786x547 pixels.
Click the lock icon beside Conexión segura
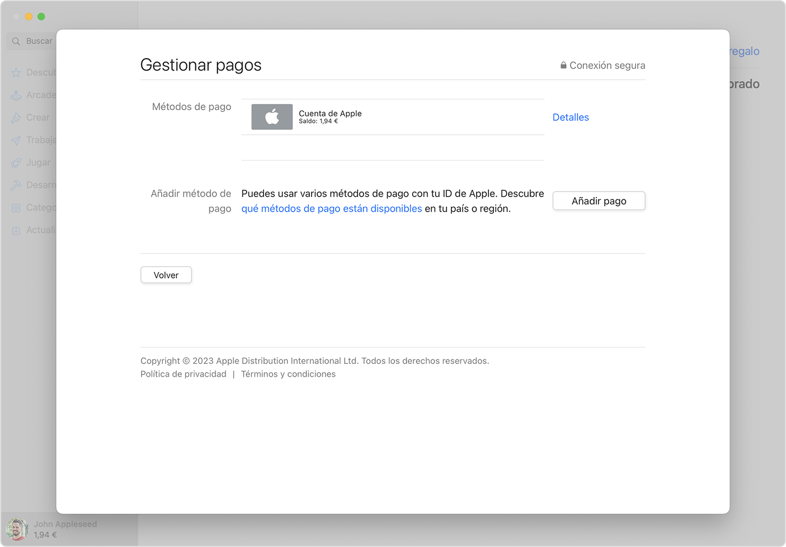[563, 65]
